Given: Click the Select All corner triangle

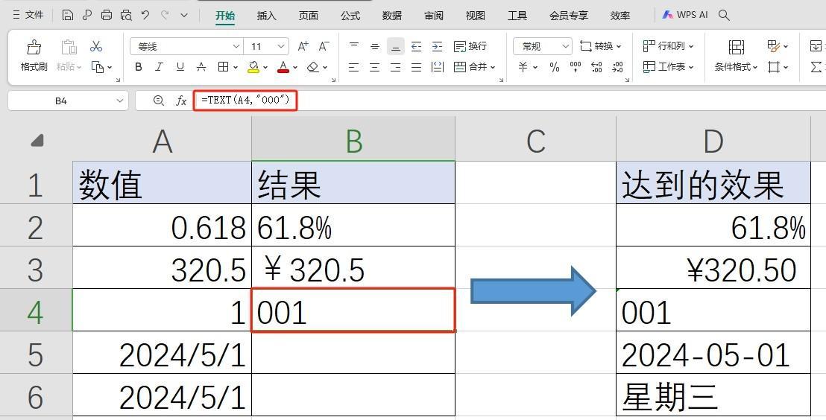Looking at the screenshot, I should click(37, 140).
